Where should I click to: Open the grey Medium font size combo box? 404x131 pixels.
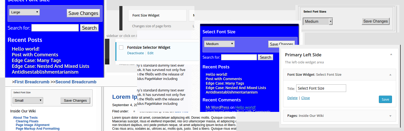click(317, 21)
